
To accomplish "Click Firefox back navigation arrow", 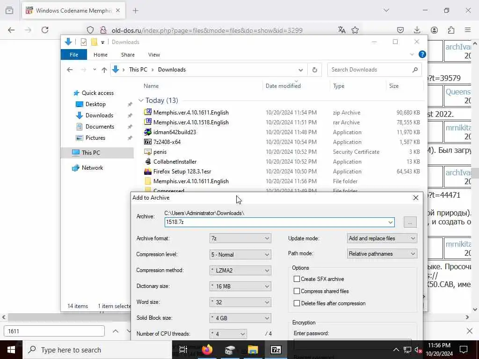I will click(x=11, y=30).
